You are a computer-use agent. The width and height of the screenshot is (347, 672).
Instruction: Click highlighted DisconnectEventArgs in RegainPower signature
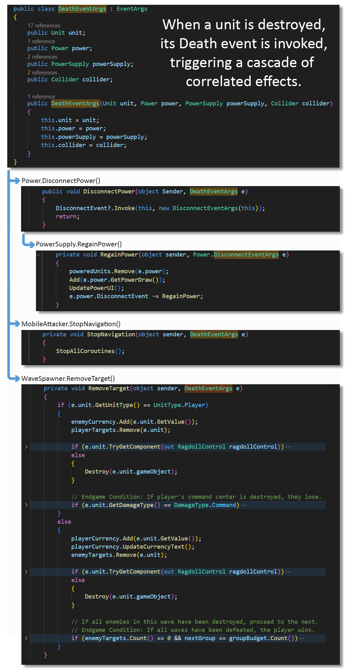point(246,255)
